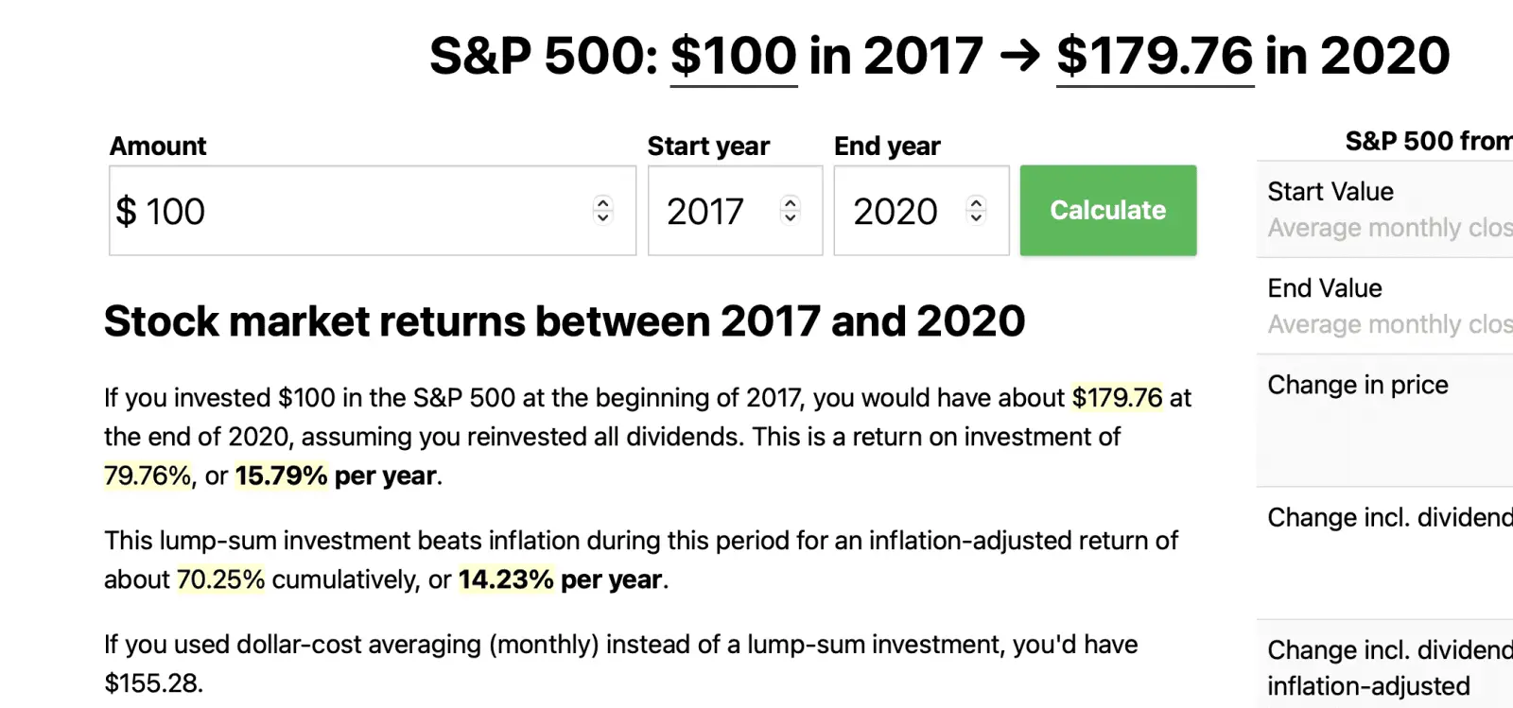
Task: Decrement the End year stepper
Action: [976, 217]
